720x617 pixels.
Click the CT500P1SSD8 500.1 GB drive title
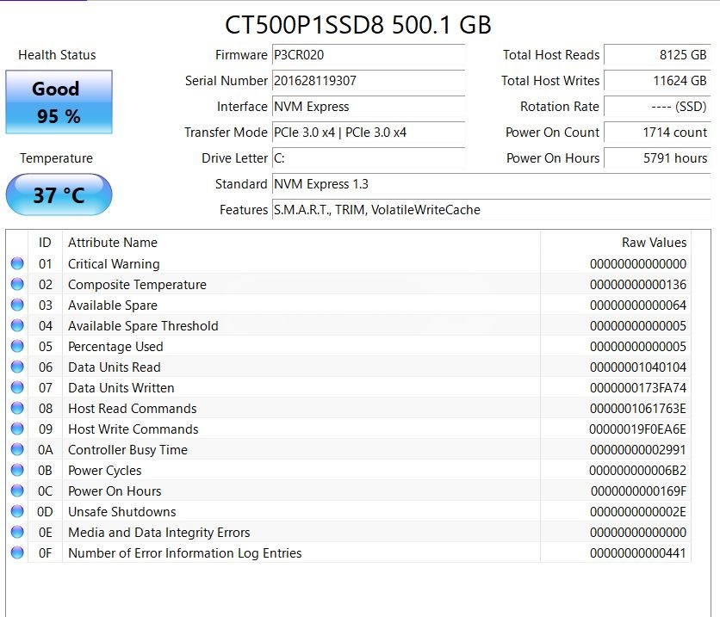pos(358,25)
